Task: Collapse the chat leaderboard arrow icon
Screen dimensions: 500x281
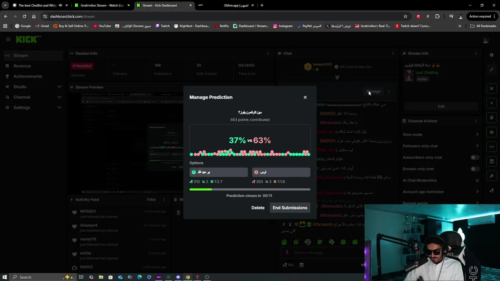Action: pyautogui.click(x=337, y=78)
